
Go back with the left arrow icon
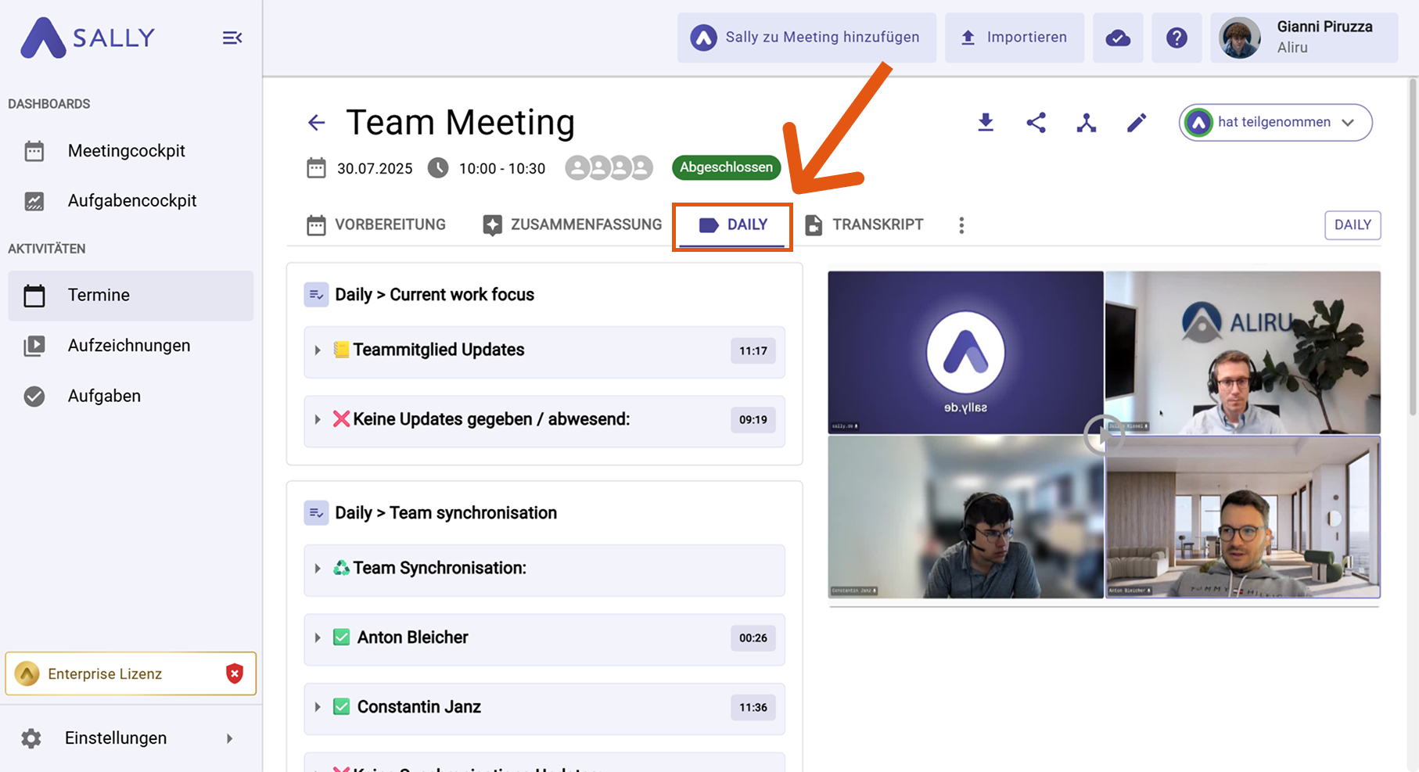tap(316, 122)
